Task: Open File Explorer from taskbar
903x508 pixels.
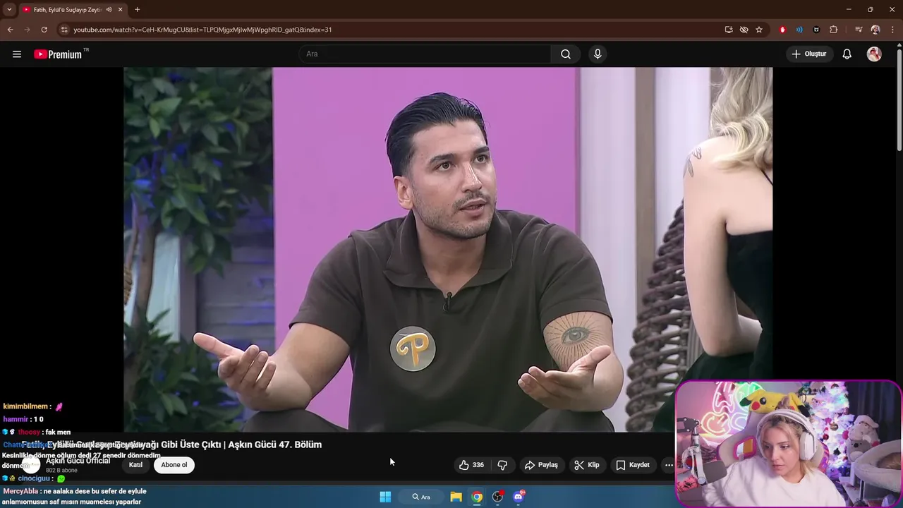Action: (x=456, y=497)
